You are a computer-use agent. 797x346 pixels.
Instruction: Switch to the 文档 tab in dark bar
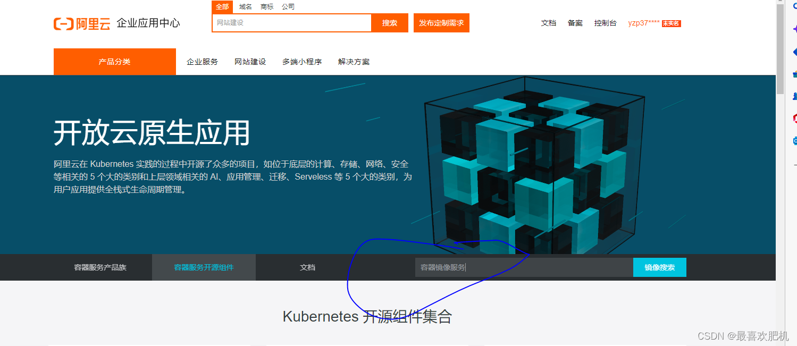tap(307, 267)
